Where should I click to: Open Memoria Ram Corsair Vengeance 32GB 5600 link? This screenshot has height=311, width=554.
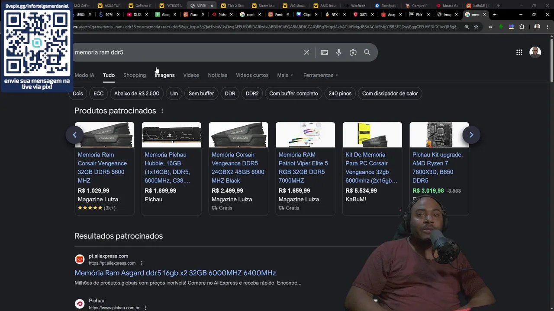102,168
